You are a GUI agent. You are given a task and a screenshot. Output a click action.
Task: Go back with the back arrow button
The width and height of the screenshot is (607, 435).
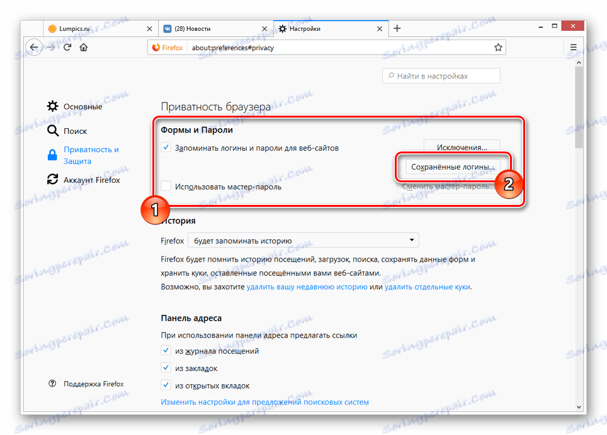(34, 48)
